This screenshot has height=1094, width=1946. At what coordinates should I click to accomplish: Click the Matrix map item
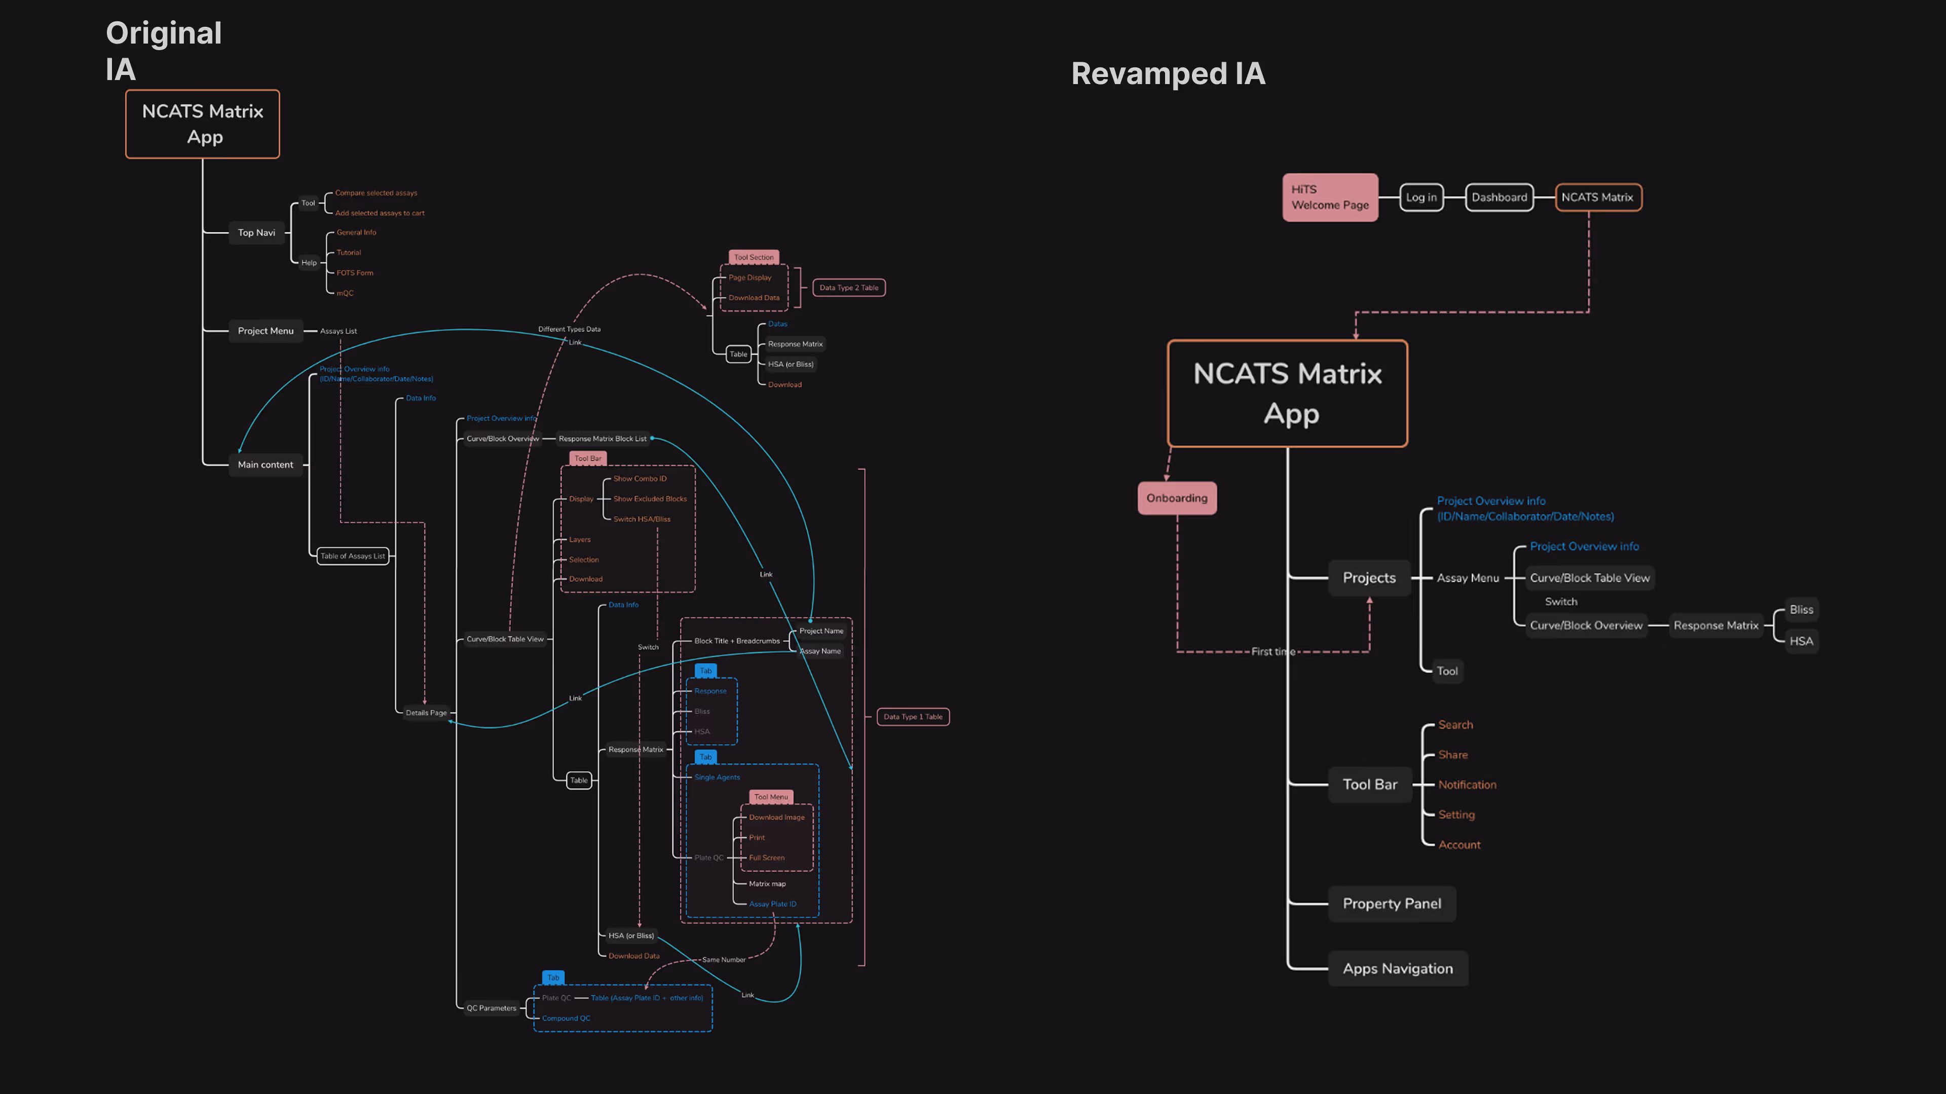click(767, 884)
